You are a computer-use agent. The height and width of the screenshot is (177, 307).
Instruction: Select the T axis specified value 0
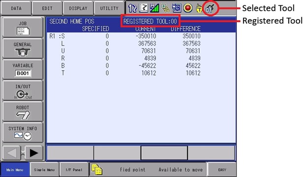[107, 73]
